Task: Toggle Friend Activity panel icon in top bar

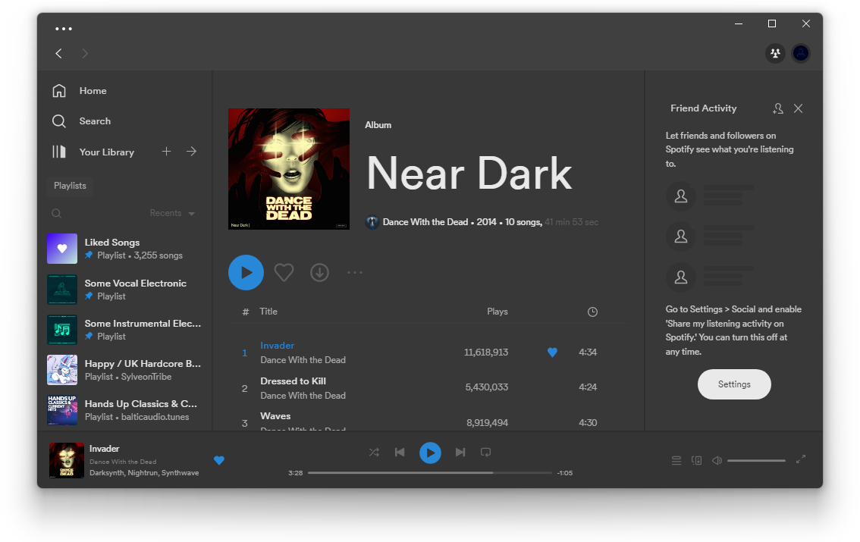Action: pos(775,53)
